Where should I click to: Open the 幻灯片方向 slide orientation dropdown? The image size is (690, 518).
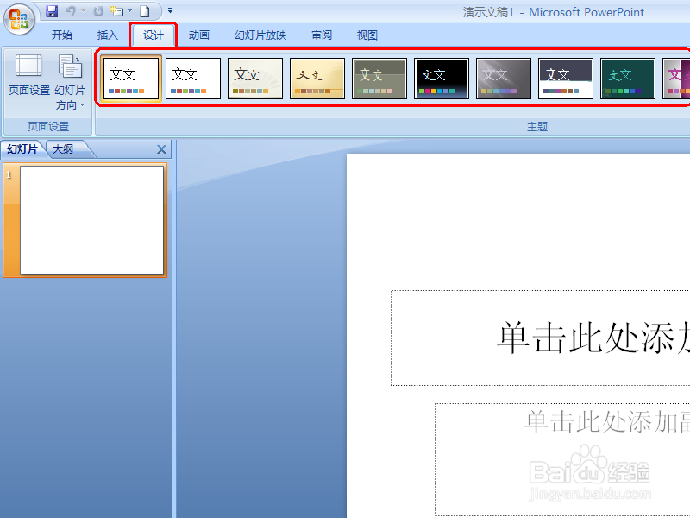(70, 85)
